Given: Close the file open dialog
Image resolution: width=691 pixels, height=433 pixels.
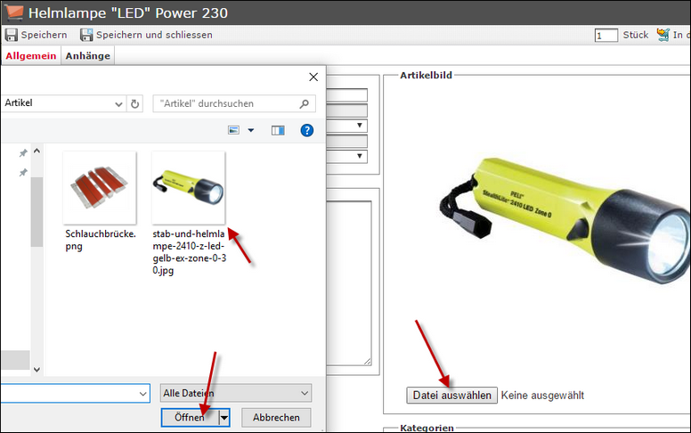Looking at the screenshot, I should coord(313,78).
